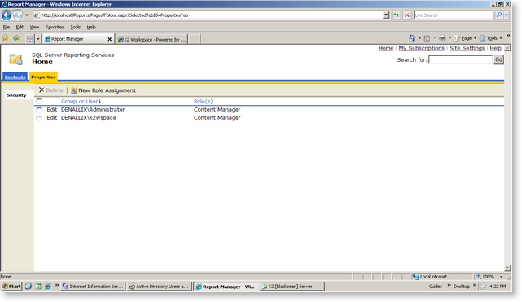Open a new blank browser tab
This screenshot has width=522, height=302.
pyautogui.click(x=195, y=39)
